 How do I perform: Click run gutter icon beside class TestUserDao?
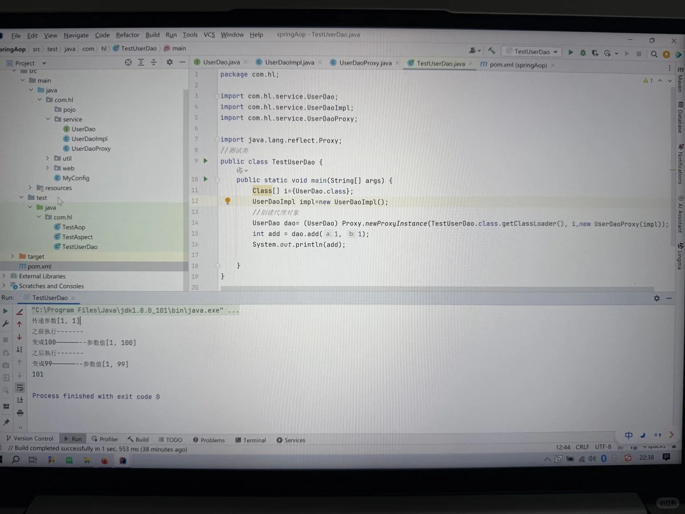point(206,161)
